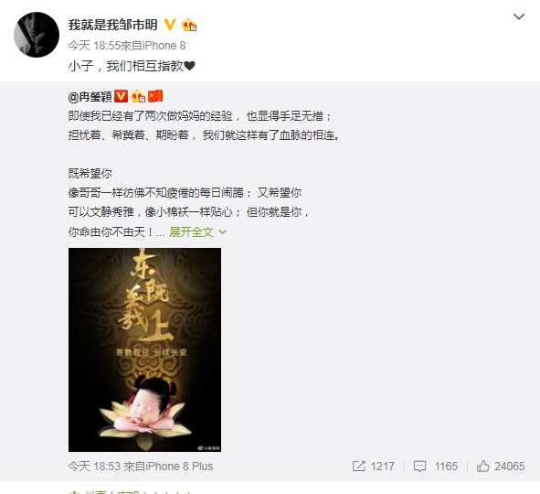Screen dimensions: 540x494
Task: Like the post with thumbs-up 24065
Action: [x=501, y=466]
